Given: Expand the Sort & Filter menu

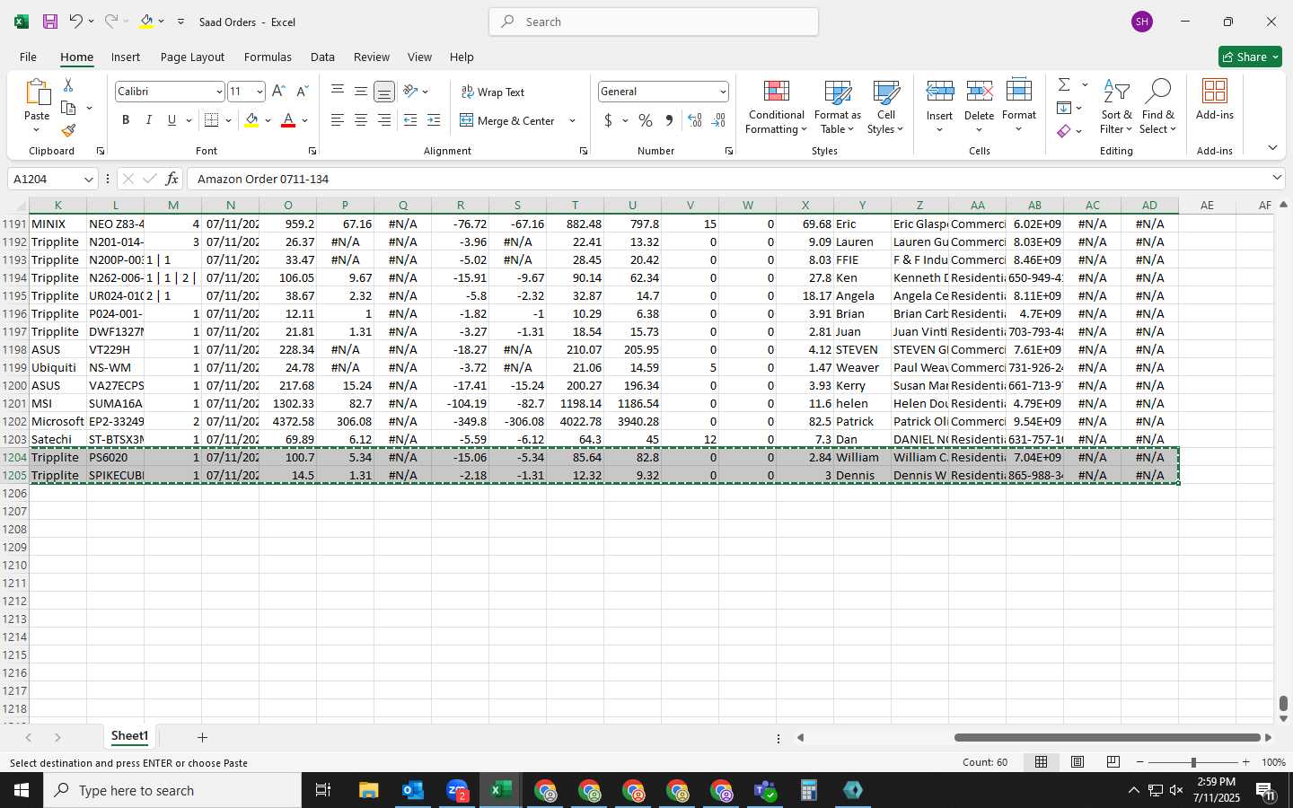Looking at the screenshot, I should 1117,107.
